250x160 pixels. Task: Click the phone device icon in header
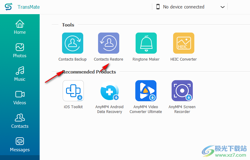[158, 7]
